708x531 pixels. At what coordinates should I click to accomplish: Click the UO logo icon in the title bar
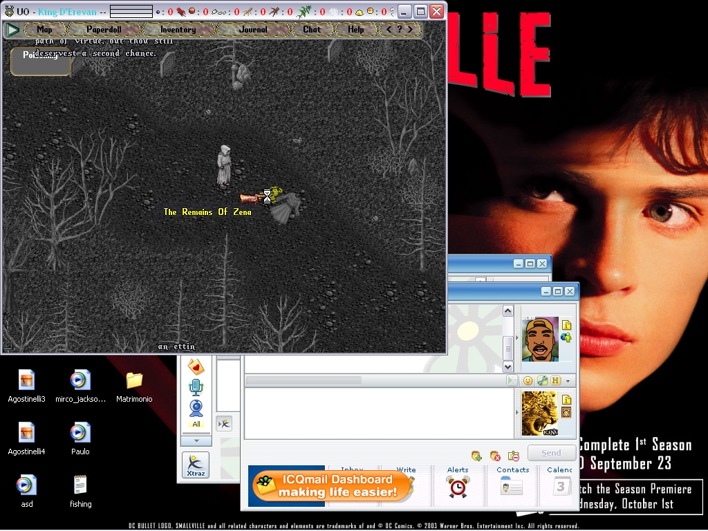(9, 11)
